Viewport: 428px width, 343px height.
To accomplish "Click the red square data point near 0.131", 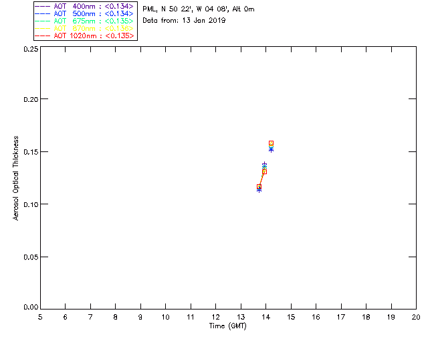I will (x=264, y=171).
